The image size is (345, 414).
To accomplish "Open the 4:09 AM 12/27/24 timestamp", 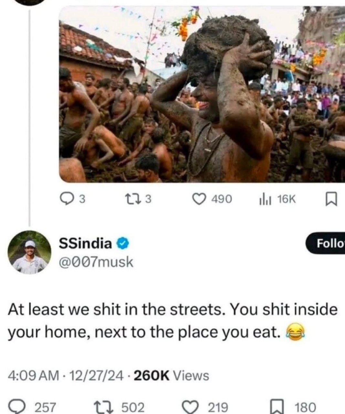I will [65, 376].
